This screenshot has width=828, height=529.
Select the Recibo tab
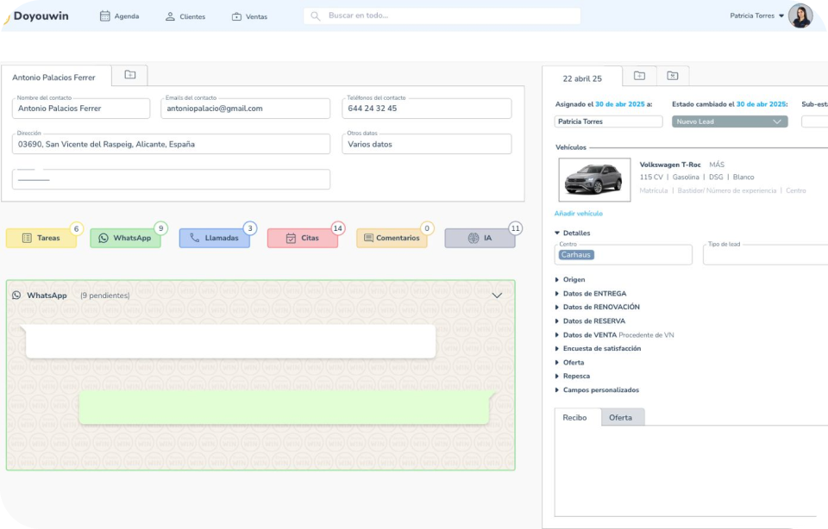click(x=574, y=418)
